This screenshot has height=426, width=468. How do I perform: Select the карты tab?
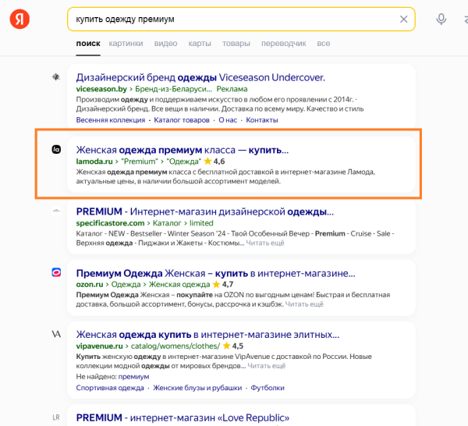coord(200,44)
